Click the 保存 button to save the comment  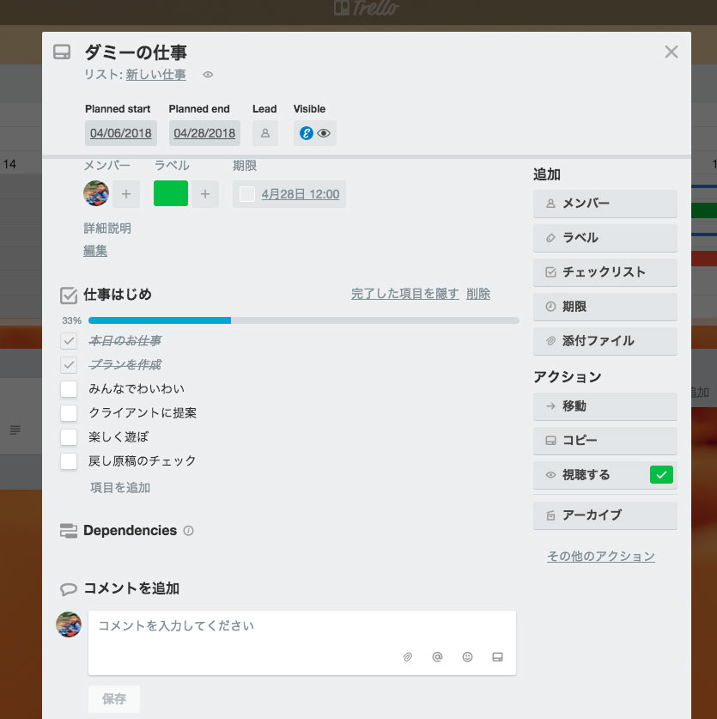pyautogui.click(x=113, y=698)
